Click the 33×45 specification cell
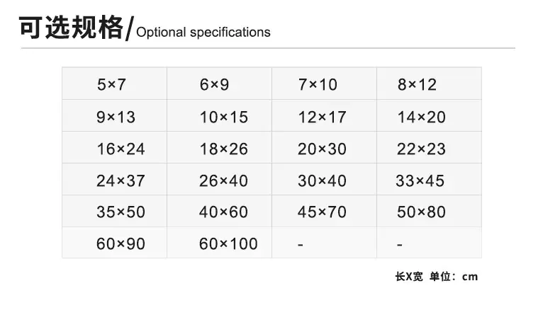The width and height of the screenshot is (560, 310). tap(430, 180)
